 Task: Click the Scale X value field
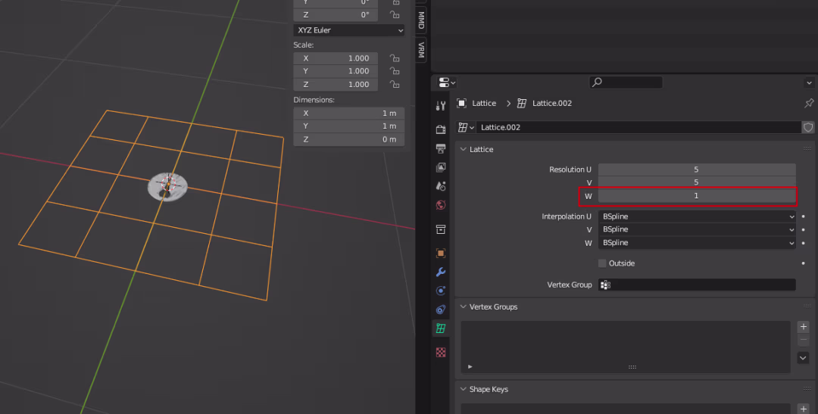336,58
